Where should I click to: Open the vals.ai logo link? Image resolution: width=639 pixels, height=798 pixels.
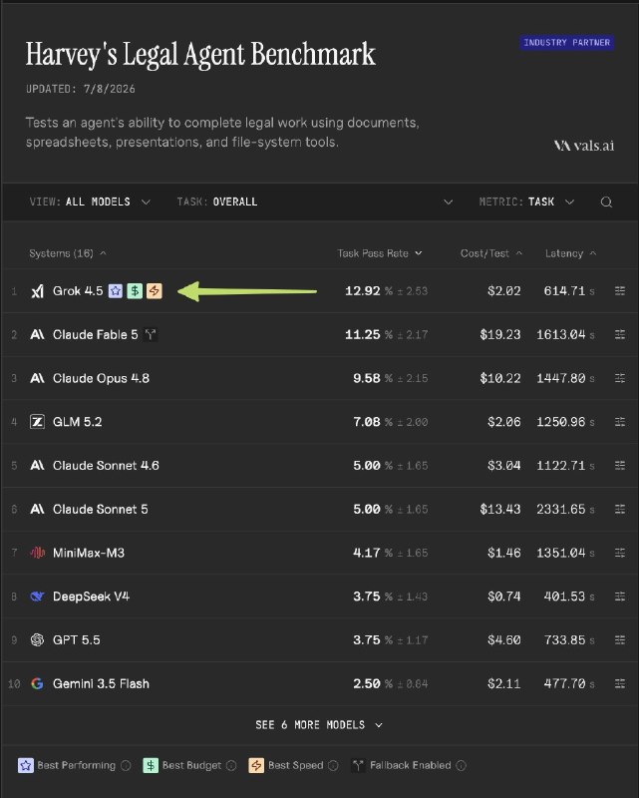[x=584, y=146]
